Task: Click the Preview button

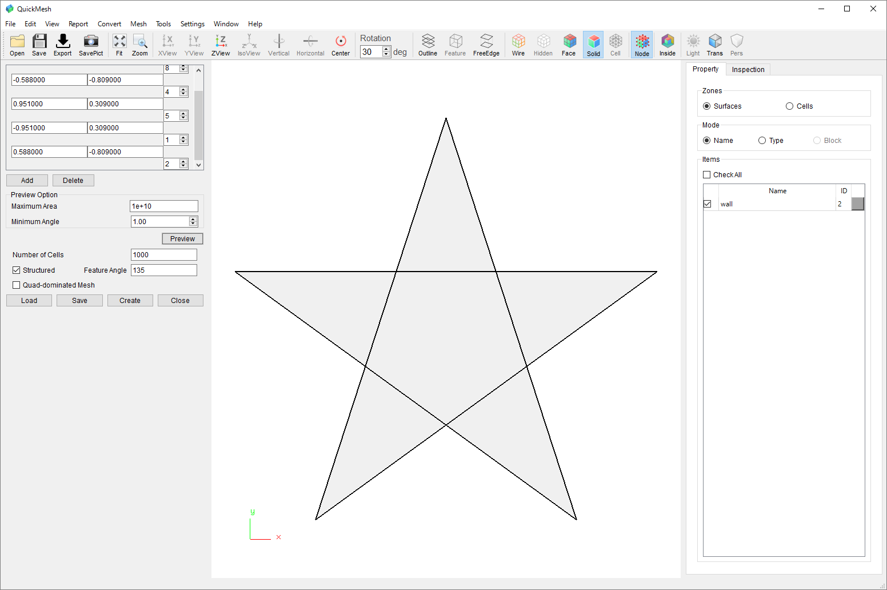Action: coord(182,239)
